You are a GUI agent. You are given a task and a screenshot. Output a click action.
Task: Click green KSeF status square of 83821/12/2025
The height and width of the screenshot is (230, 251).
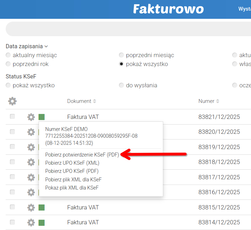point(41,117)
